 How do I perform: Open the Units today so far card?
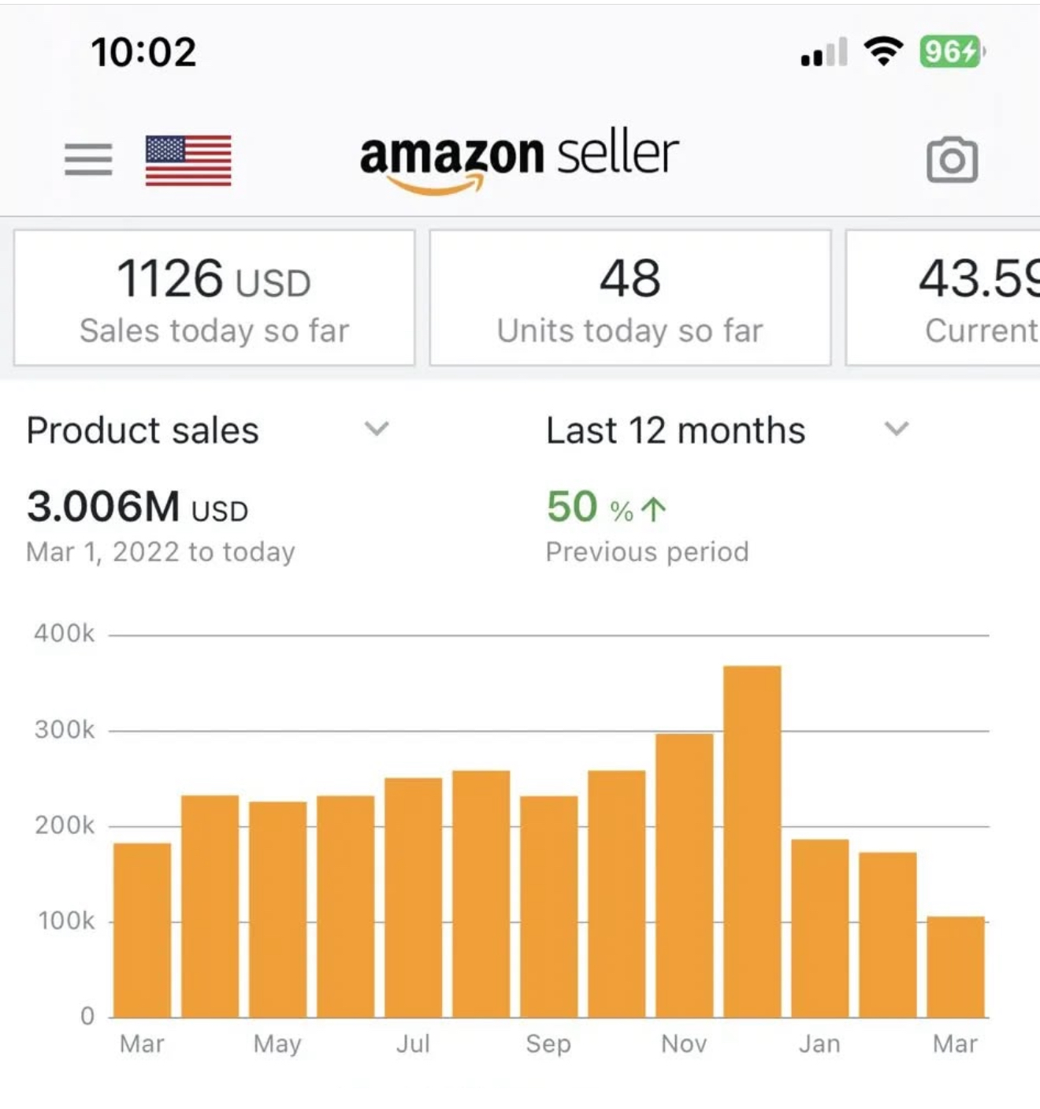630,298
